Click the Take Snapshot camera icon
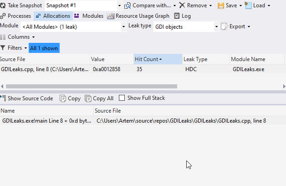 click(3, 5)
